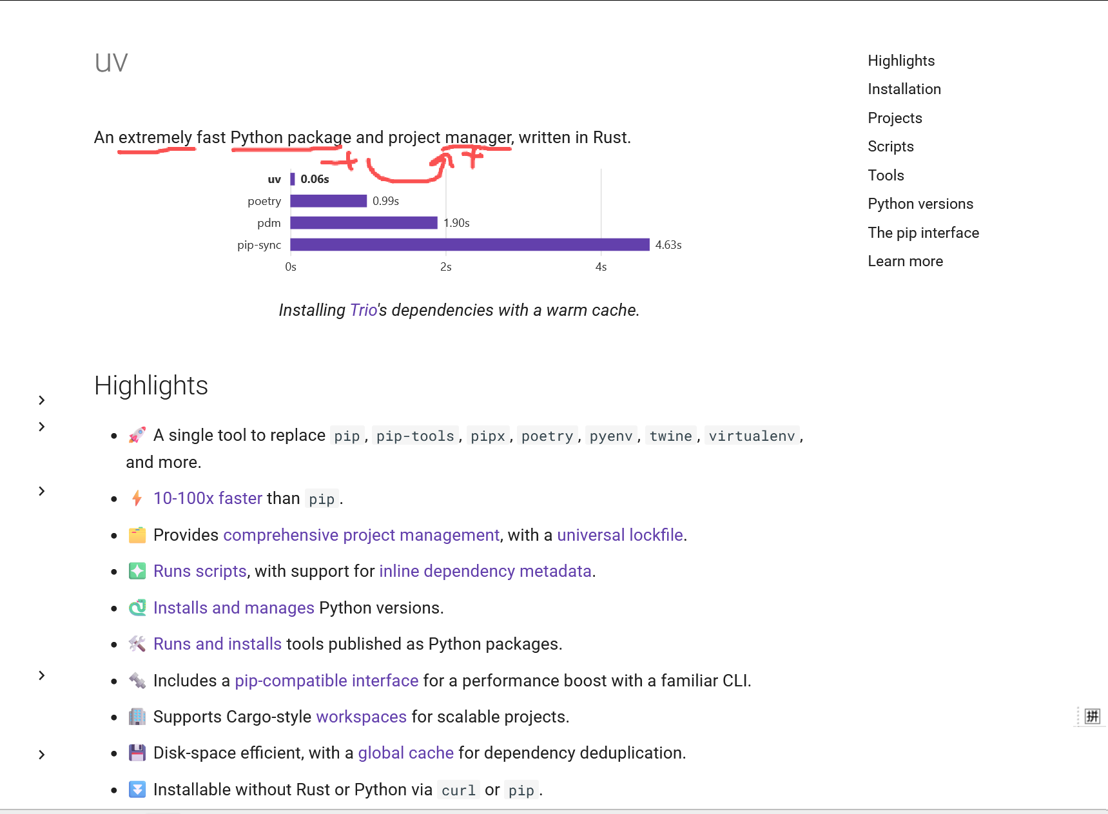Click the floppy disk emoji icon
The image size is (1108, 814).
coord(137,753)
